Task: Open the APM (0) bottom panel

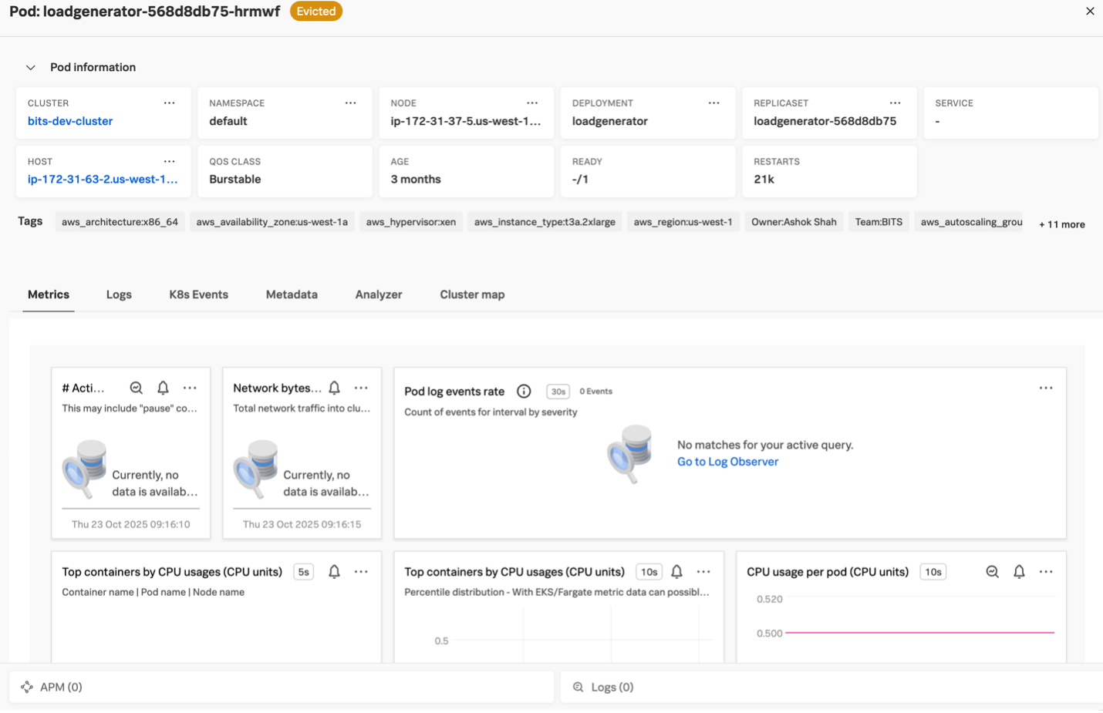Action: pos(52,687)
